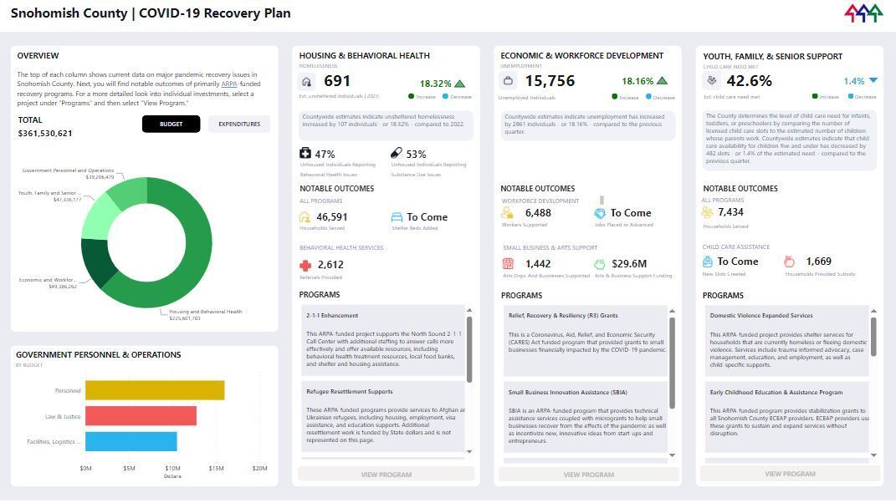The height and width of the screenshot is (503, 896).
Task: Click the blue decrease triangle next to 1.4%
Action: [x=873, y=79]
